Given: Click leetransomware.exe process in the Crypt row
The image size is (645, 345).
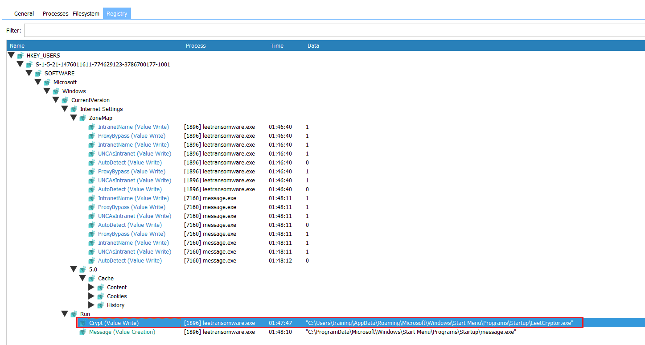Looking at the screenshot, I should click(x=219, y=323).
